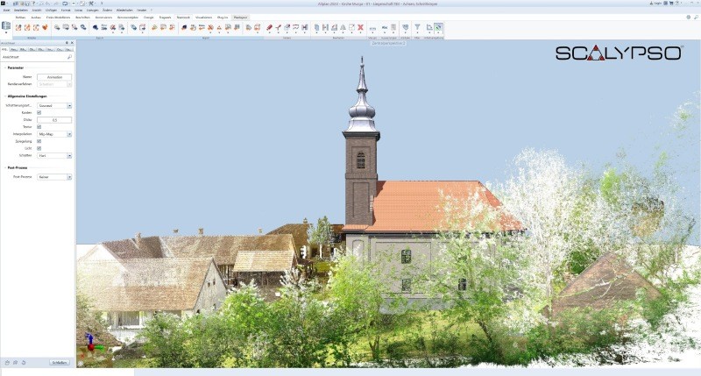701x376 pixels.
Task: Click the first icon in the palette's bottom-left corner
Action: (x=7, y=363)
